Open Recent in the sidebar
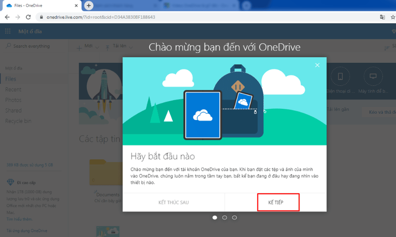396x237 pixels. pyautogui.click(x=13, y=89)
